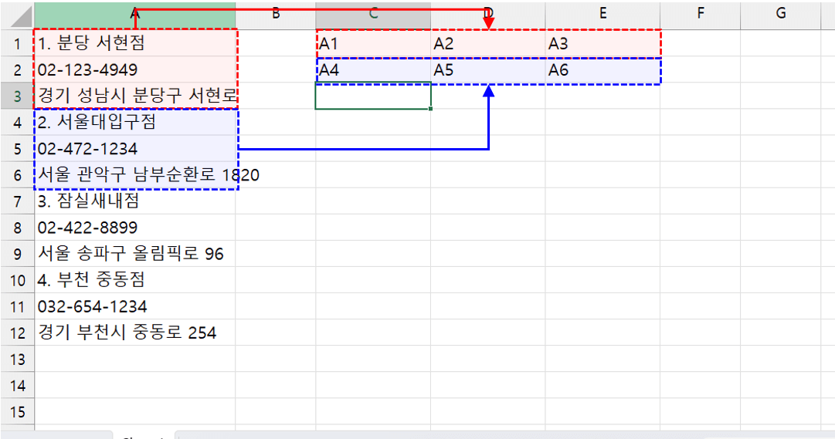This screenshot has width=835, height=439.
Task: Select address cell 서울 송파구 올림픽로 96
Action: 134,254
